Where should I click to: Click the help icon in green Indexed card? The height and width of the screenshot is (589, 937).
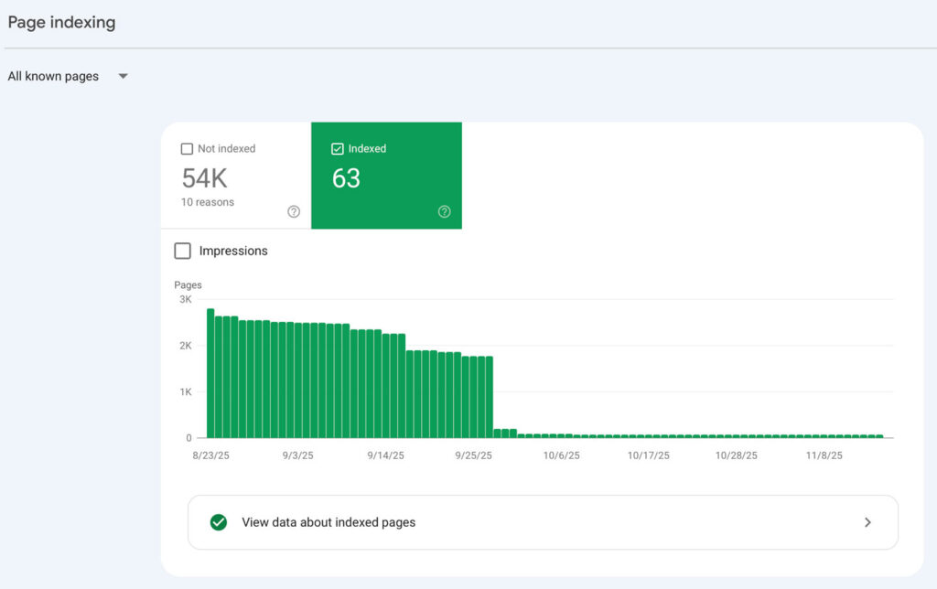click(x=444, y=211)
